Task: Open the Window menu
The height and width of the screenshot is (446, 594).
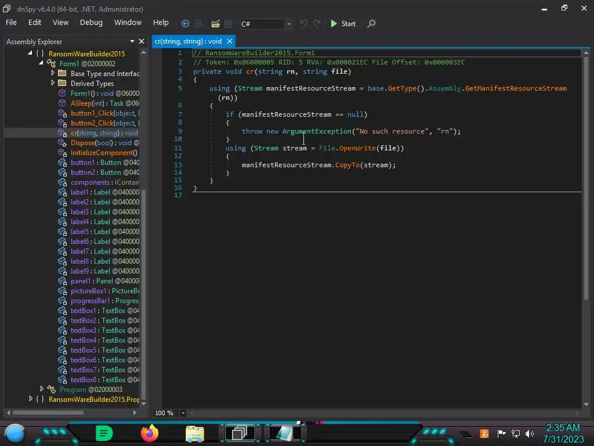Action: click(x=128, y=23)
